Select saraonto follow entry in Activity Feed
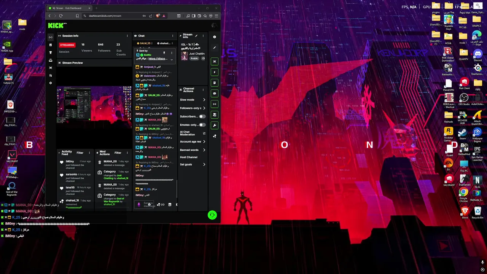 [x=75, y=177]
